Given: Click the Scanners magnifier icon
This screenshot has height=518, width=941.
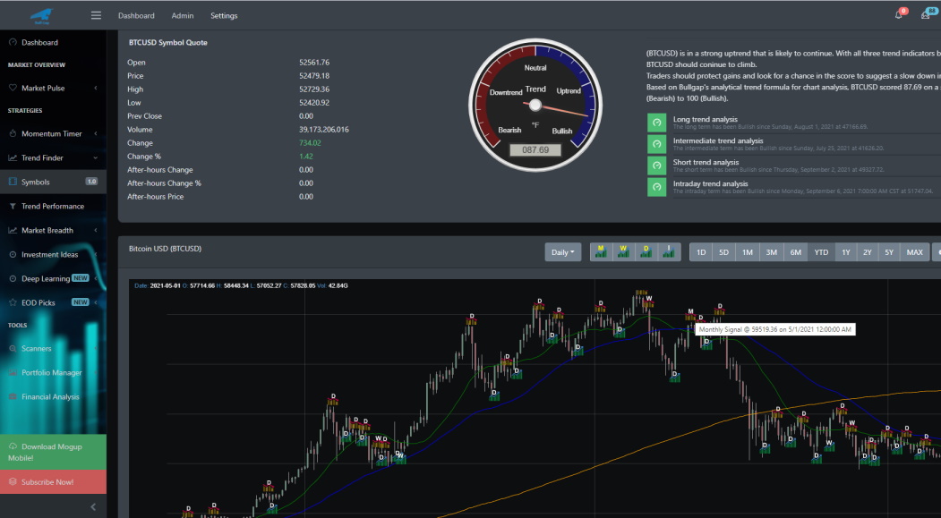Looking at the screenshot, I should point(13,348).
